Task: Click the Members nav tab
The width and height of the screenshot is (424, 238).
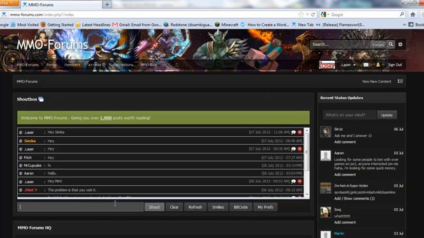Action: coord(72,65)
